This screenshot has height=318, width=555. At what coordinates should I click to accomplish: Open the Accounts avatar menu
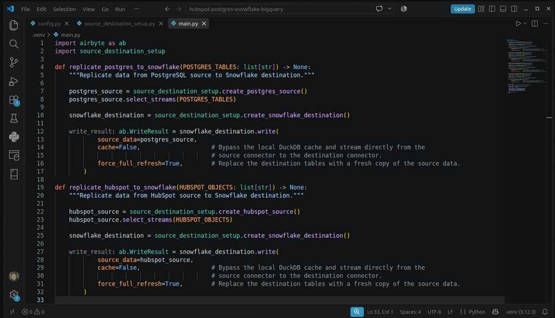14,276
